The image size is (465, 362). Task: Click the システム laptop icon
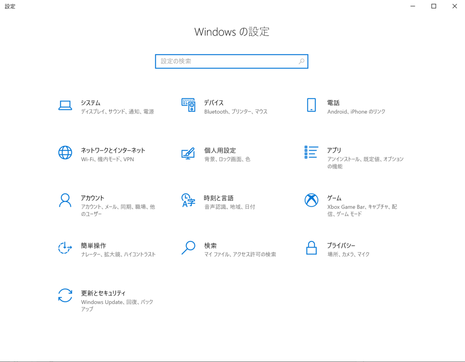pyautogui.click(x=65, y=105)
